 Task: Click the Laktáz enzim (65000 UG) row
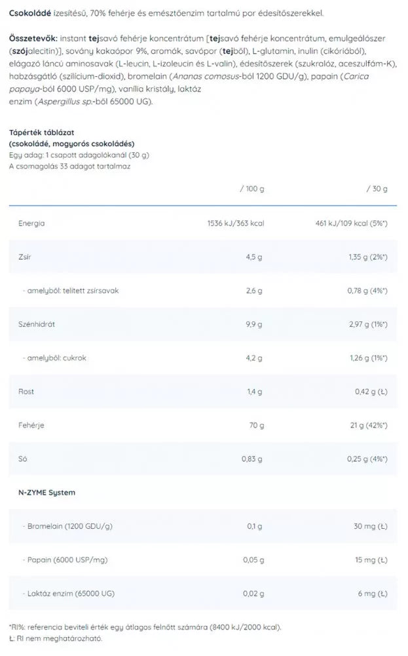click(203, 594)
